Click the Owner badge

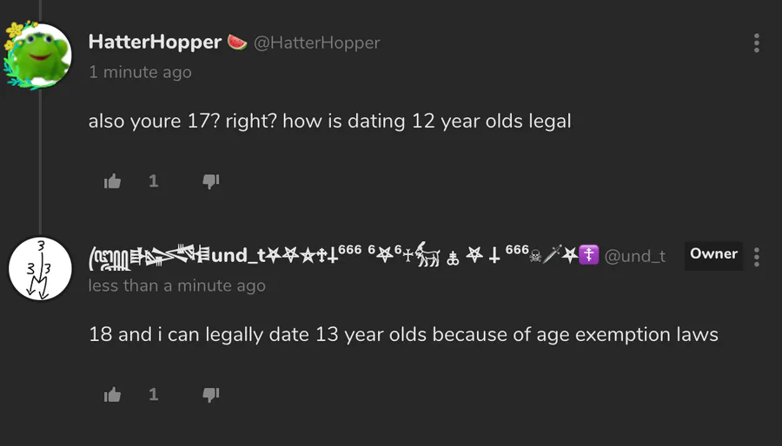tap(713, 254)
